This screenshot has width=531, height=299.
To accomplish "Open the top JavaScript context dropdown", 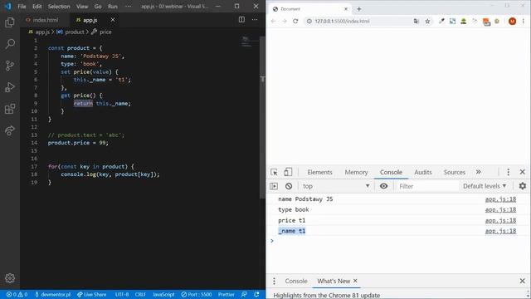I will click(x=335, y=186).
